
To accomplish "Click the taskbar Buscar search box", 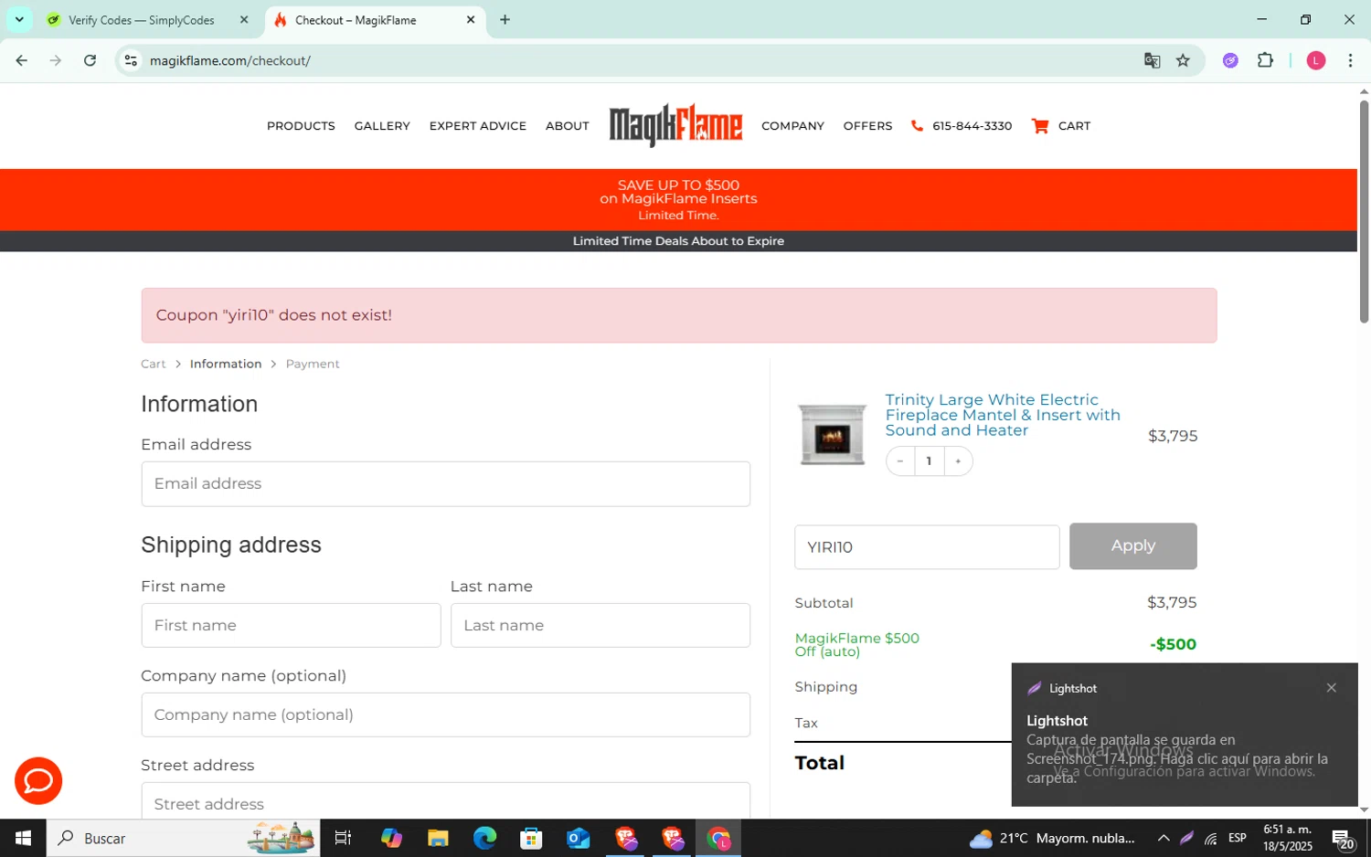I will click(x=183, y=838).
